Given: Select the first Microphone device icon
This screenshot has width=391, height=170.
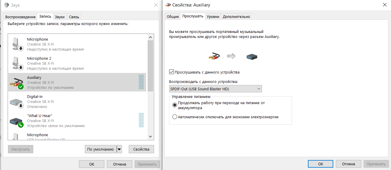Looking at the screenshot, I should (18, 44).
